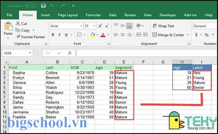218x134 pixels.
Task: Open the Paste options arrow below Paste
Action: click(x=8, y=38)
